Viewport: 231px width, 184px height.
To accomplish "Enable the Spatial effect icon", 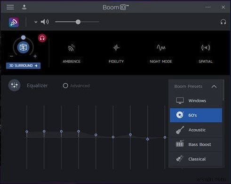I will click(206, 48).
